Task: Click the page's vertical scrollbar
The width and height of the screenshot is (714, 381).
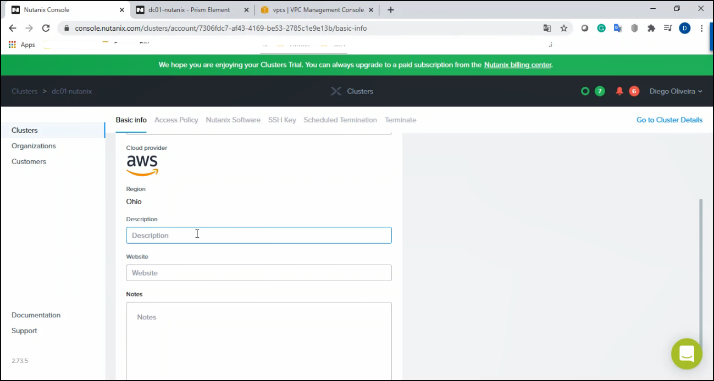Action: 700,264
